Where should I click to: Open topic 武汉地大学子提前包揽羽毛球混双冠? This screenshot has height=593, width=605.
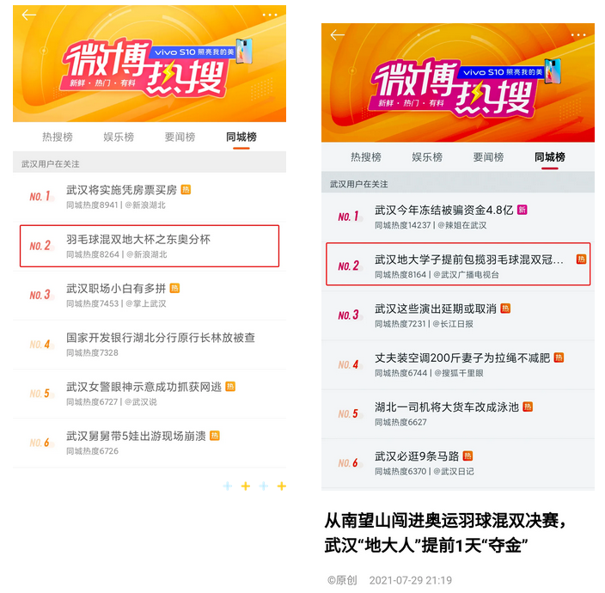point(458,265)
